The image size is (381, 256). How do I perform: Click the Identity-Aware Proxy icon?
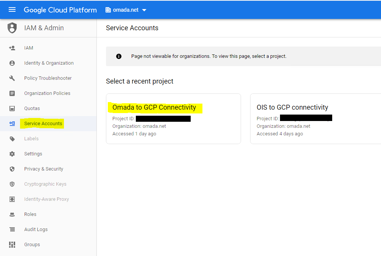pyautogui.click(x=12, y=199)
